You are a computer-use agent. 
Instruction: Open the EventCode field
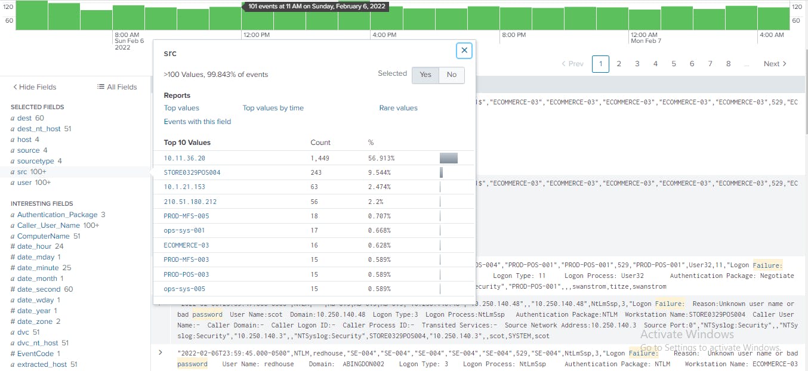point(36,354)
